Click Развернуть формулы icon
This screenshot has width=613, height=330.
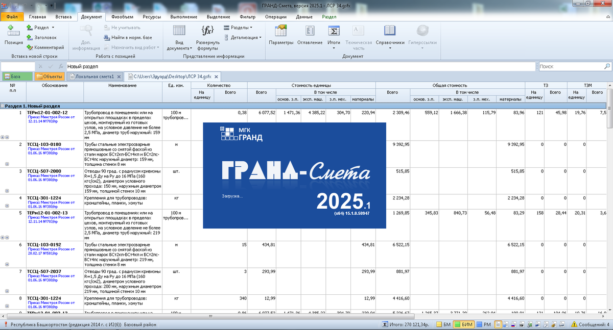(208, 30)
